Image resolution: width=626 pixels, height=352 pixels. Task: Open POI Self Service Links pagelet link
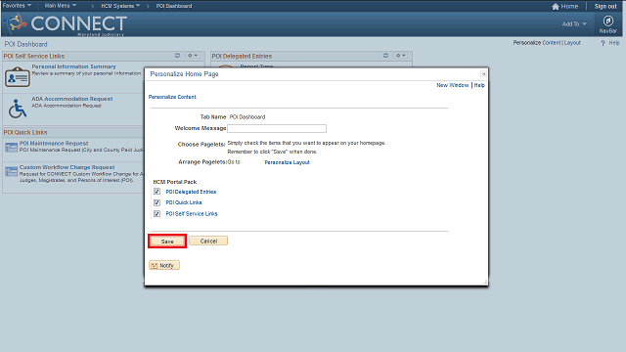(x=192, y=214)
